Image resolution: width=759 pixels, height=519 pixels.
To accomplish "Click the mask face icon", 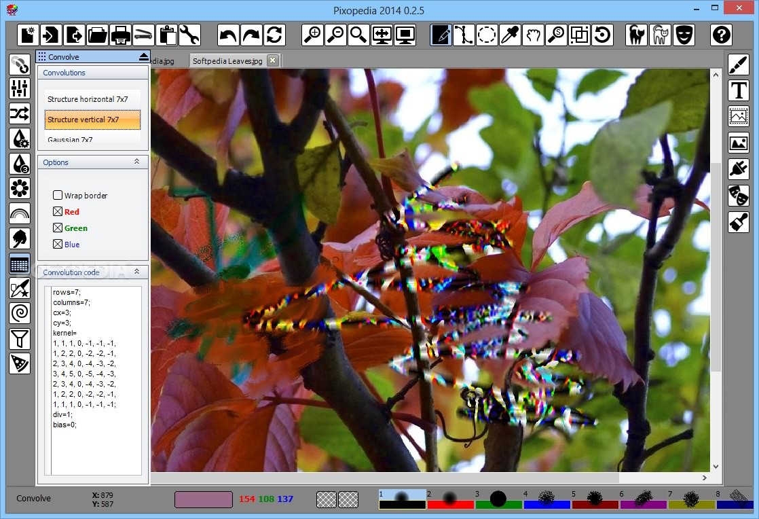I will pyautogui.click(x=682, y=35).
